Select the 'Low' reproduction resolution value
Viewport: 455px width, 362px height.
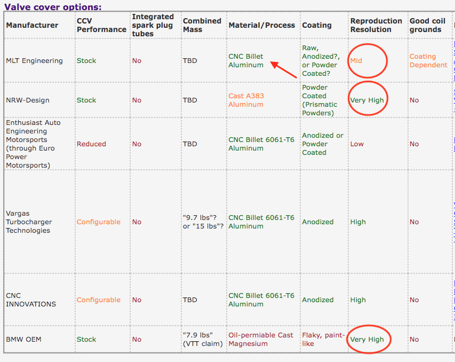(x=357, y=144)
